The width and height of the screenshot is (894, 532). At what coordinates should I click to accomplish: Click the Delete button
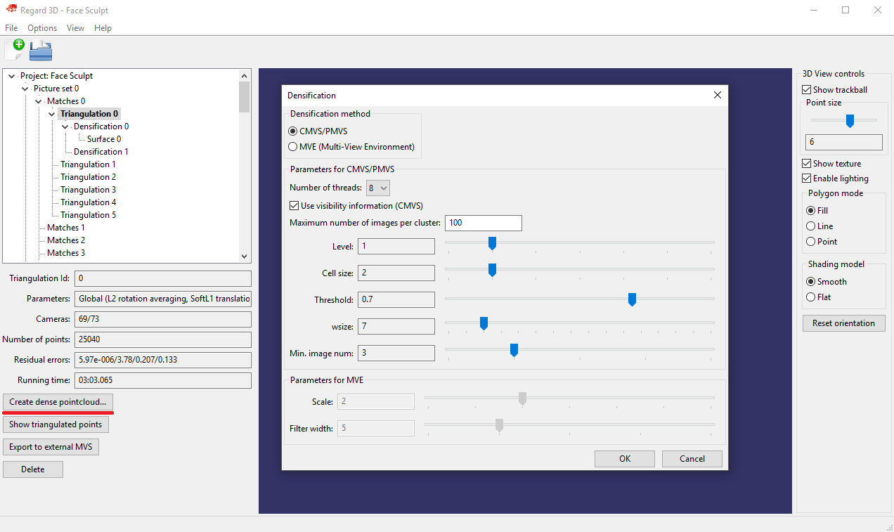(33, 469)
